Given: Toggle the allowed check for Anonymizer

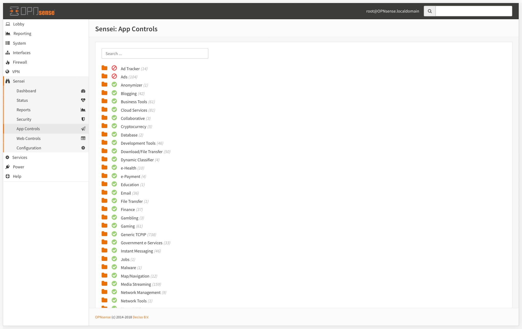Looking at the screenshot, I should click(x=114, y=85).
